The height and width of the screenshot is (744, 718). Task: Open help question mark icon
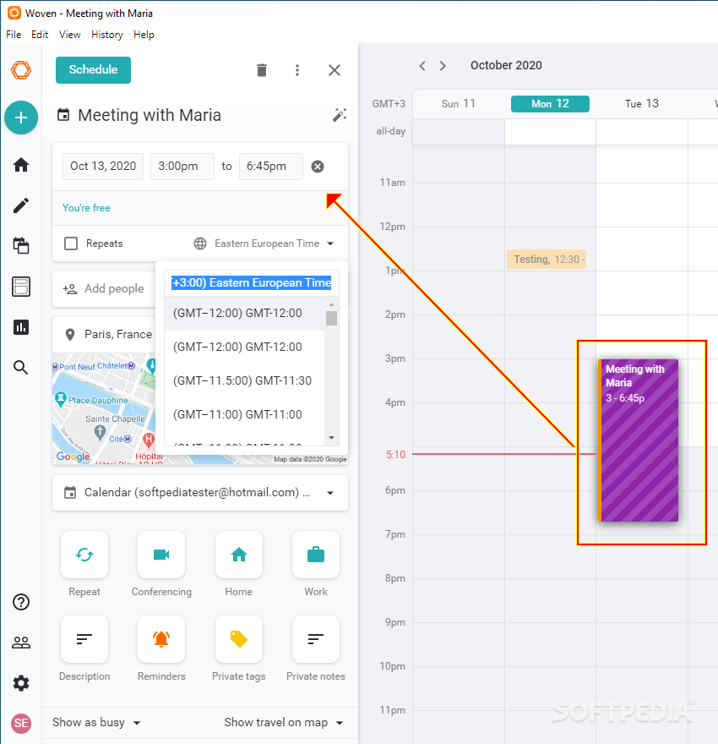point(21,602)
